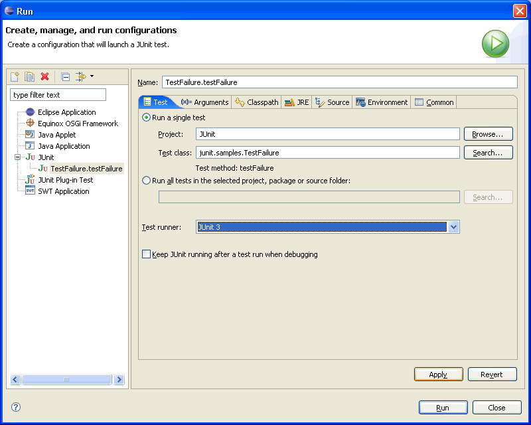Select Eclipse Application tree item
The image size is (531, 425).
tap(67, 112)
